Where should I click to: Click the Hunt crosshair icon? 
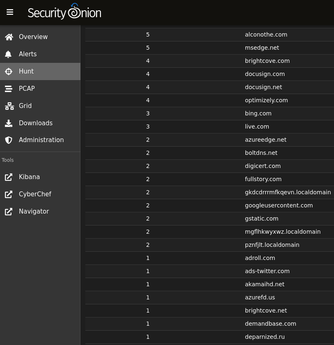click(x=9, y=71)
